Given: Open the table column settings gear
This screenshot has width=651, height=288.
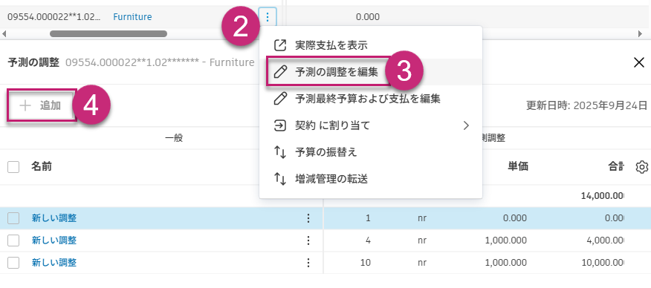Looking at the screenshot, I should coord(642,167).
